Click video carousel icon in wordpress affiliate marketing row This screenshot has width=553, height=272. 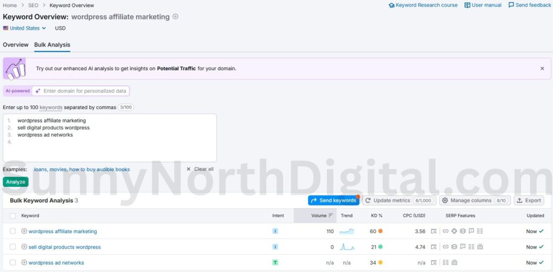(x=463, y=232)
